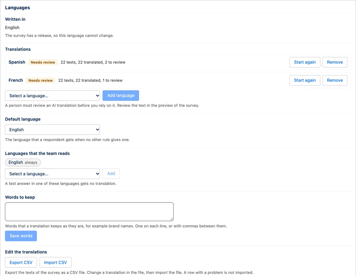Click the Add language button
The image size is (356, 276).
tap(121, 96)
